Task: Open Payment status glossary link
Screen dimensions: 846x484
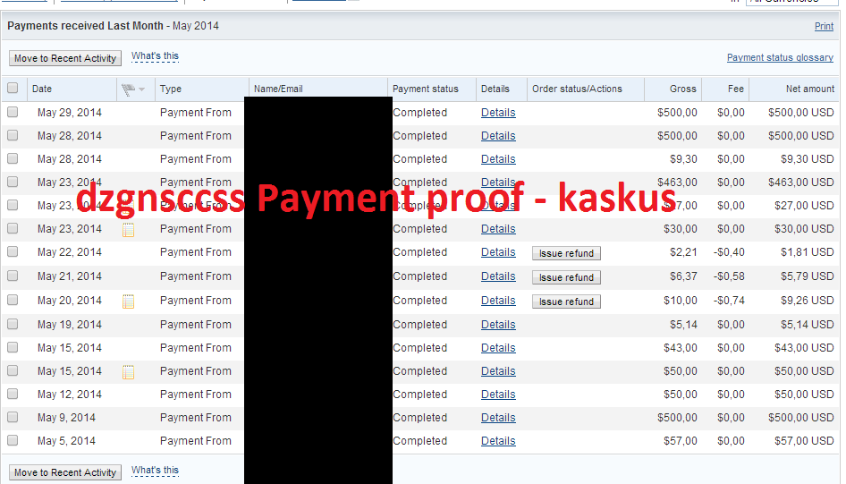Action: pos(780,57)
